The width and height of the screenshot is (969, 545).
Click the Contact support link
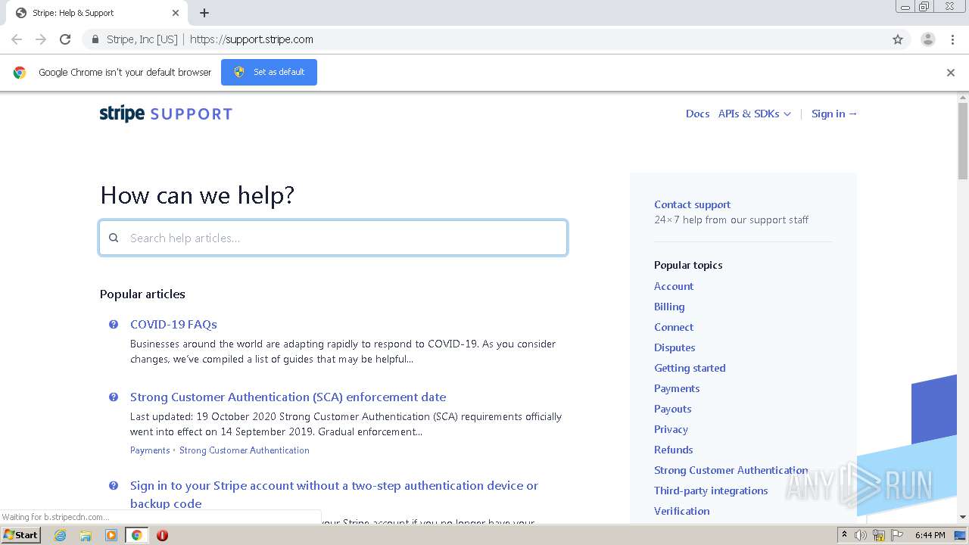pos(692,204)
